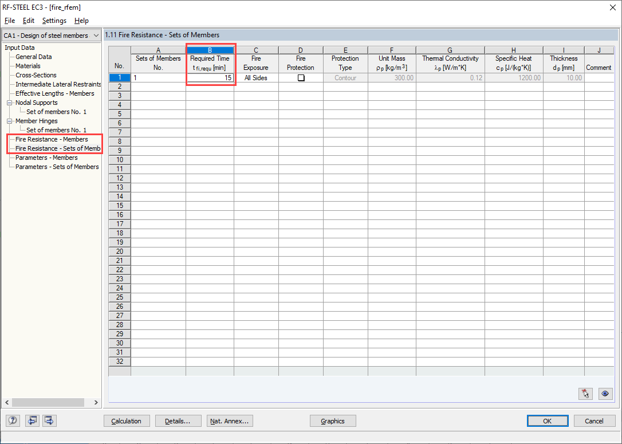Open the Edit menu

click(28, 20)
